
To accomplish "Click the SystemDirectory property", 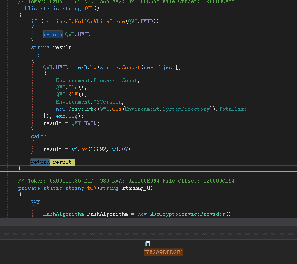I will click(x=186, y=109).
